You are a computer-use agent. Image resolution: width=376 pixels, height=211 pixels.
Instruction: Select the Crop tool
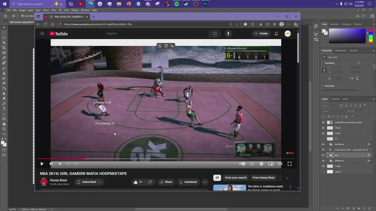4,48
